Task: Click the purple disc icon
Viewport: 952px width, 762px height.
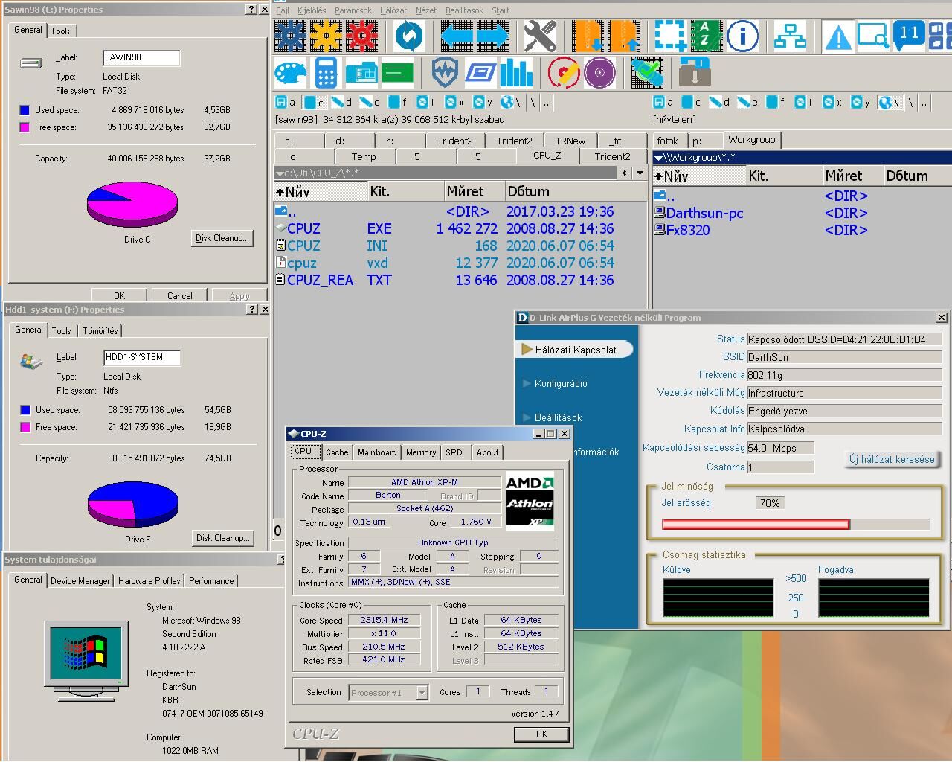Action: click(599, 73)
